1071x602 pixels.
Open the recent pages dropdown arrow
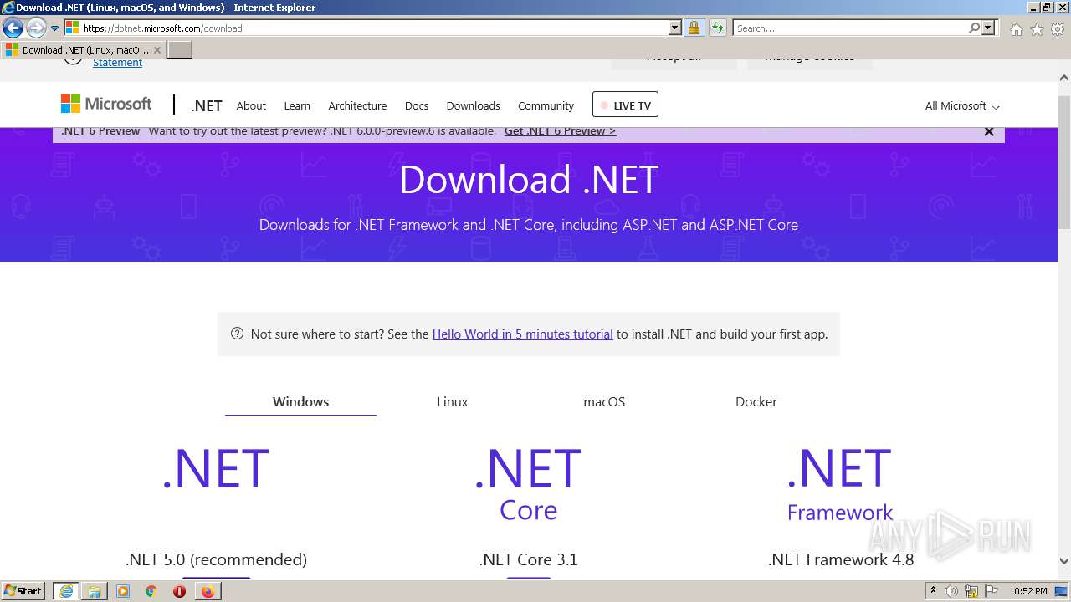pos(55,28)
